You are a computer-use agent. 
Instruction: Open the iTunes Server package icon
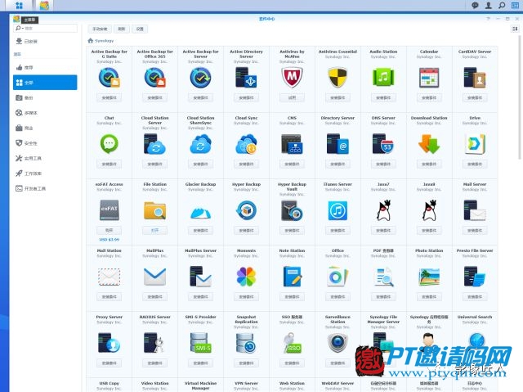coord(337,210)
